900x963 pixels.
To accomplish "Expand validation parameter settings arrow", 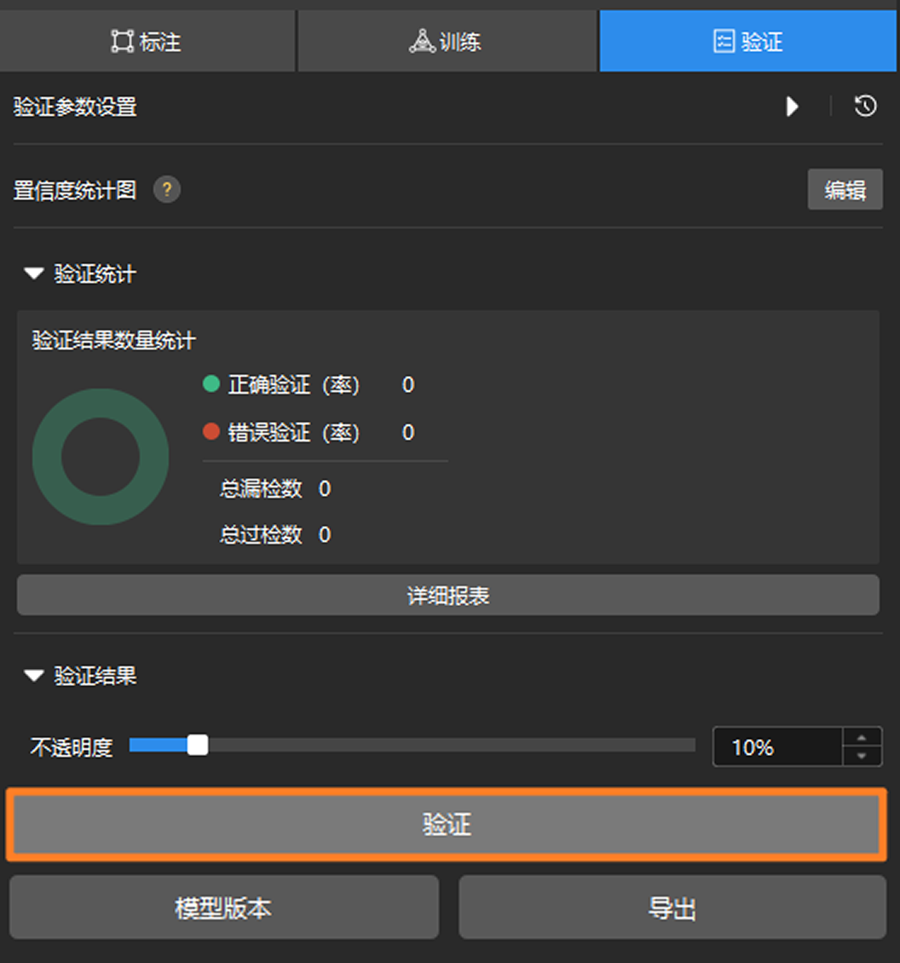I will tap(793, 107).
